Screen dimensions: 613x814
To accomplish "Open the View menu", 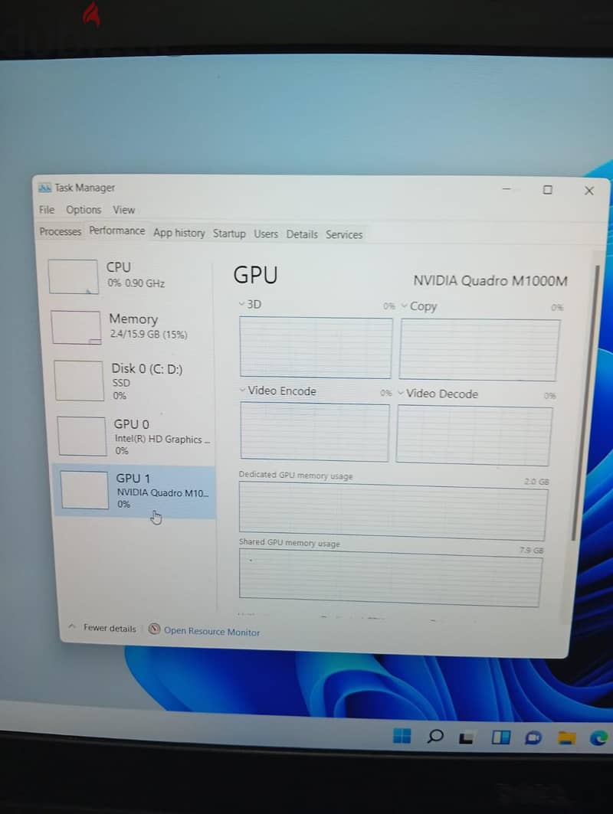I will click(123, 210).
